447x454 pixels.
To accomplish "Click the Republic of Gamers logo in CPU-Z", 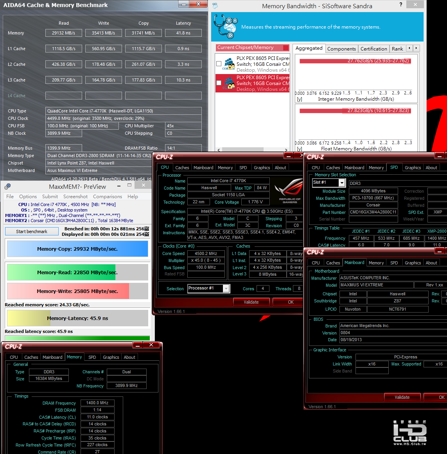I will [289, 191].
